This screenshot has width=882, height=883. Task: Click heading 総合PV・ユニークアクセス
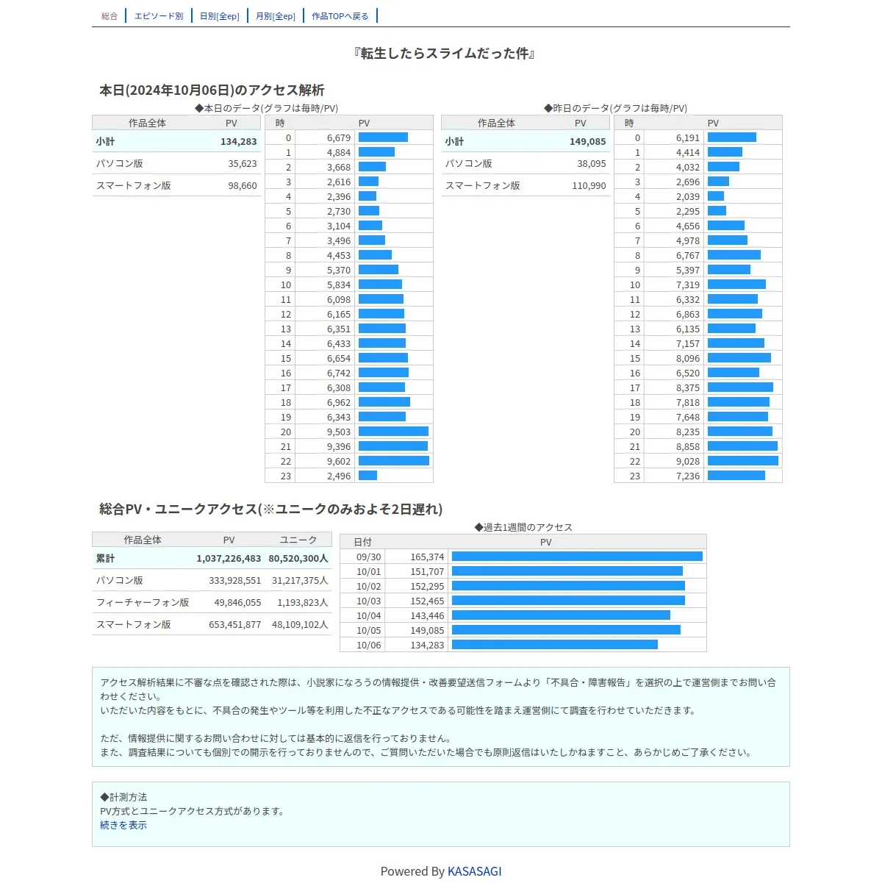(x=271, y=509)
